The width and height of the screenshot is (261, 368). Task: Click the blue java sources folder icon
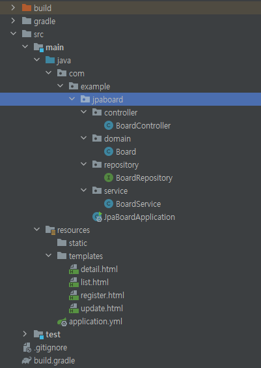pos(50,60)
